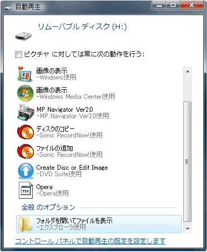Pick the Opera使用 text entry
This screenshot has width=207, height=252.
coord(52,193)
